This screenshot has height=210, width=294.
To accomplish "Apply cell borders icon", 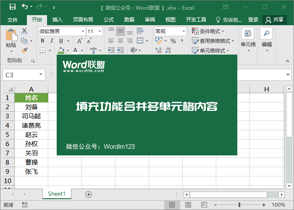I will click(43, 50).
